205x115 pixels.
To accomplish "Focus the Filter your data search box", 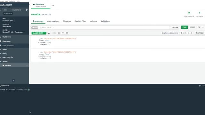I will tap(14, 45).
